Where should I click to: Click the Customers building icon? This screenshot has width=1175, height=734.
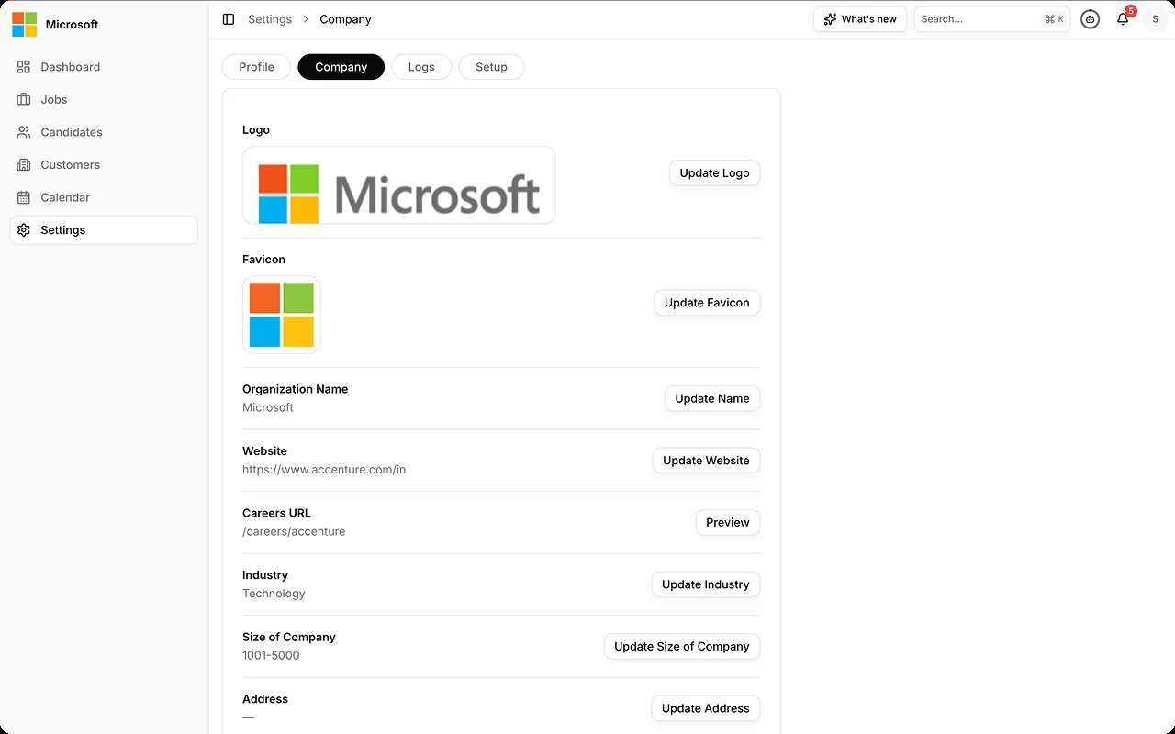point(24,165)
